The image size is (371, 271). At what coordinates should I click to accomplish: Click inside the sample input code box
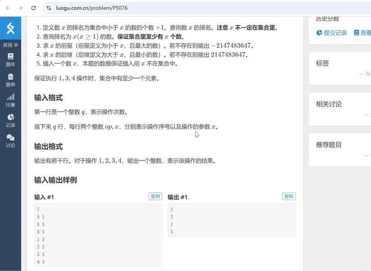tap(98, 235)
